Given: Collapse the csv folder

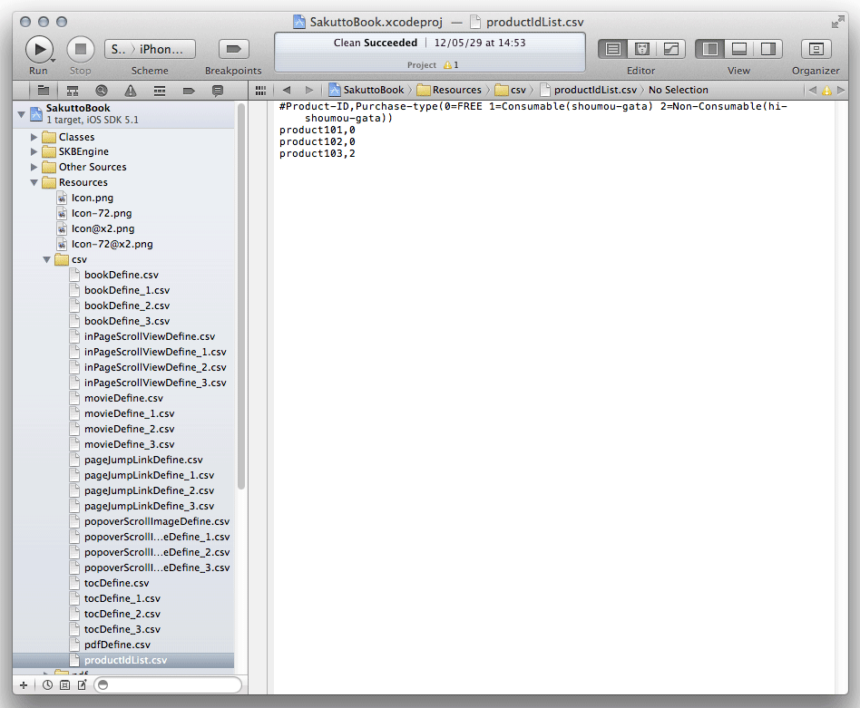Looking at the screenshot, I should coord(46,259).
